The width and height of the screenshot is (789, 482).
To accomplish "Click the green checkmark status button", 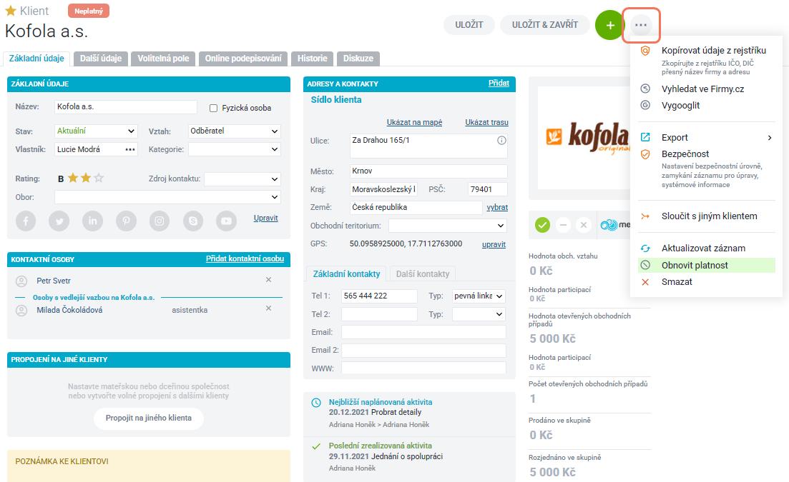I will [542, 224].
